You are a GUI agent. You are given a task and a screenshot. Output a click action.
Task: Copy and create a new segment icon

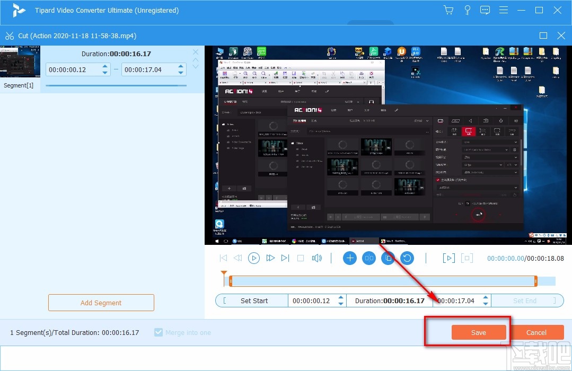coord(388,258)
